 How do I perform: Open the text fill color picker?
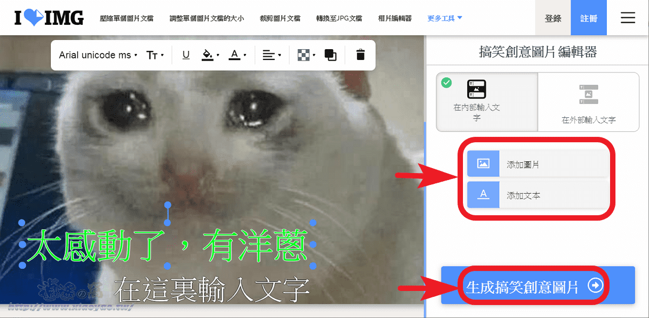pyautogui.click(x=210, y=55)
